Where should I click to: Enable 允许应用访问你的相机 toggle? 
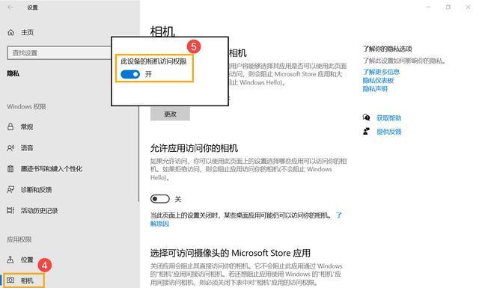[159, 199]
